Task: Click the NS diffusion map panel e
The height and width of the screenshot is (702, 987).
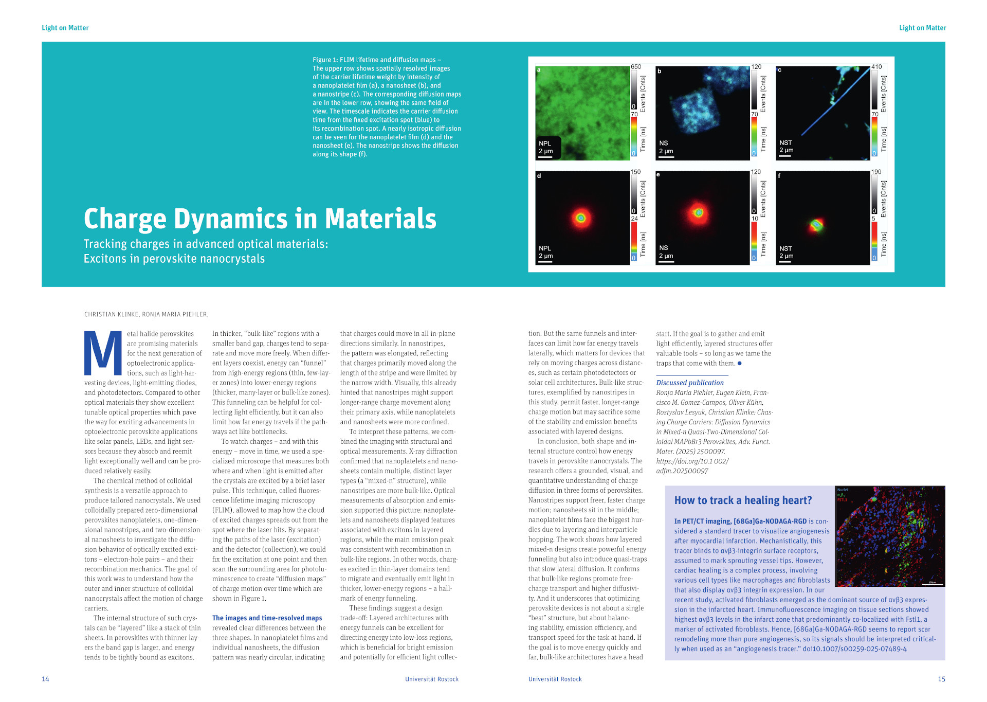Action: pos(702,218)
